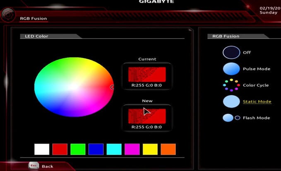Click the Color Cycle dotted ring icon
Image resolution: width=281 pixels, height=171 pixels.
(231, 85)
